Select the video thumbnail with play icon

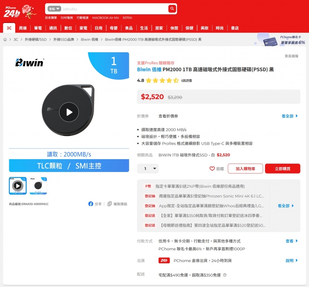click(18, 186)
